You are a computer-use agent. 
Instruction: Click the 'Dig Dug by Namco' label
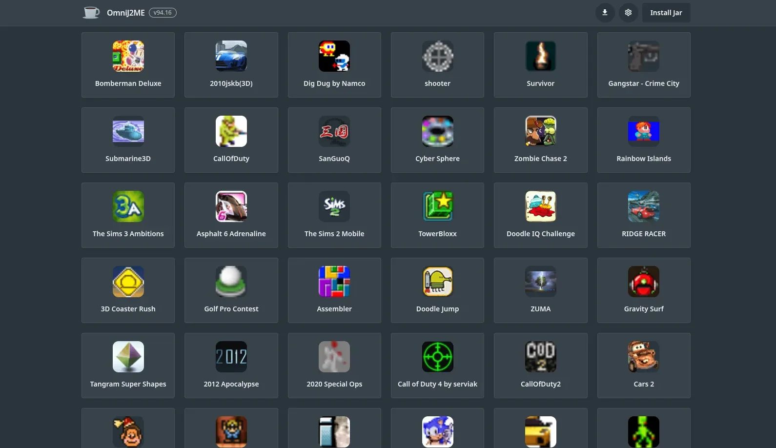point(334,83)
